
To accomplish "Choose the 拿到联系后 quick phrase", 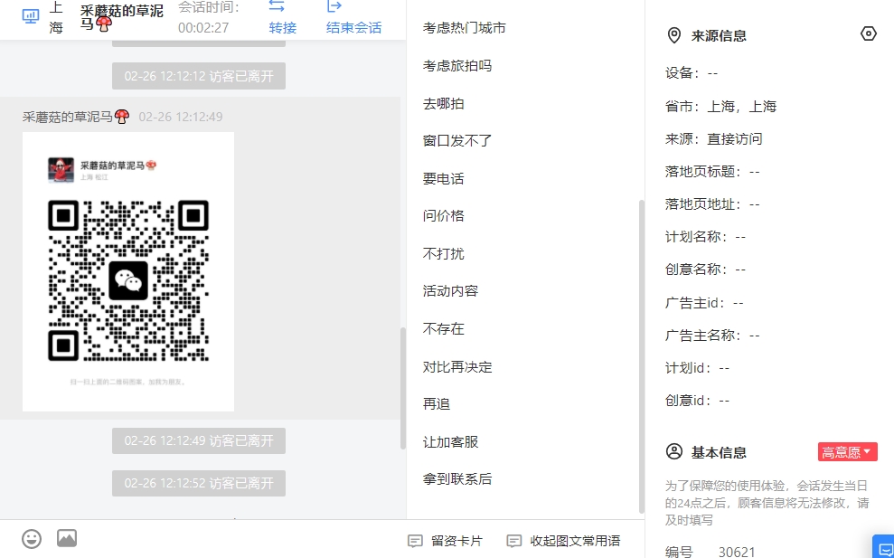I will point(457,479).
